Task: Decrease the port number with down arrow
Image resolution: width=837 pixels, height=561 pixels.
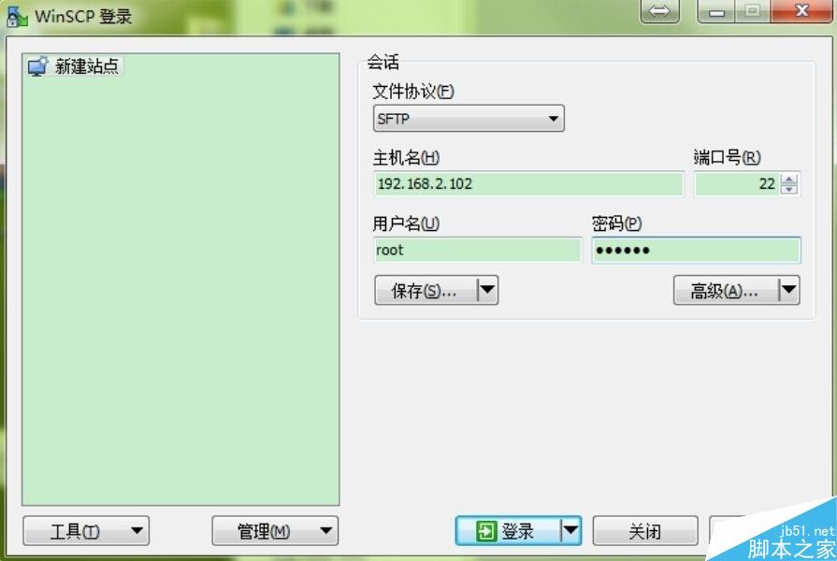Action: [x=789, y=190]
